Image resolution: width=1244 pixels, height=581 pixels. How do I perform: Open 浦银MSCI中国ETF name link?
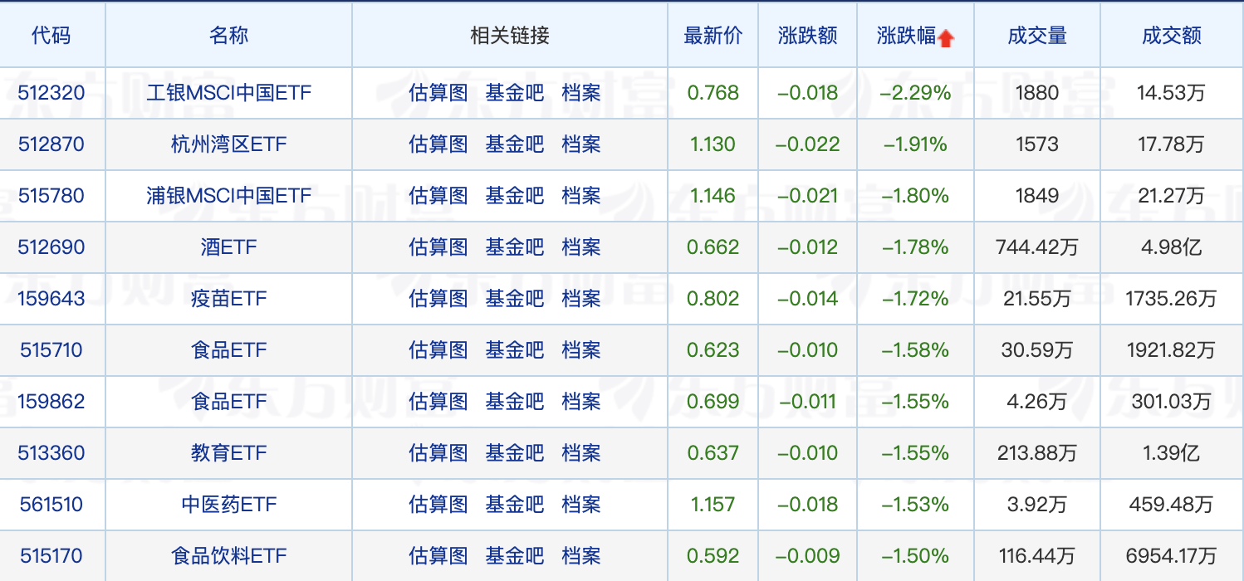tap(228, 196)
